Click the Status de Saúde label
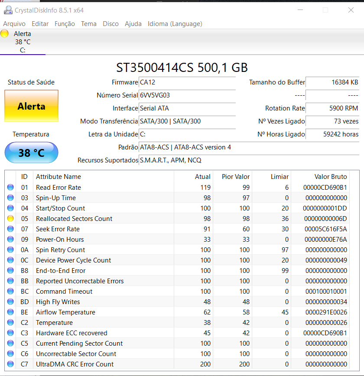The height and width of the screenshot is (376, 364). tap(31, 82)
